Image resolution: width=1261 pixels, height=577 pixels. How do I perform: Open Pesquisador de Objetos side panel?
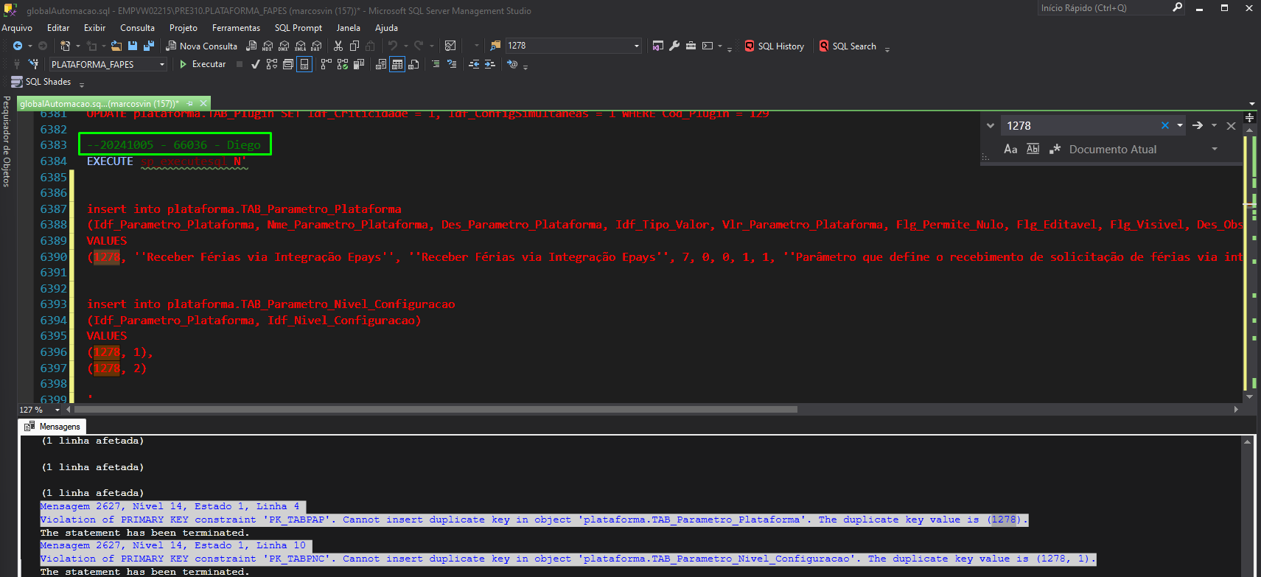click(7, 141)
